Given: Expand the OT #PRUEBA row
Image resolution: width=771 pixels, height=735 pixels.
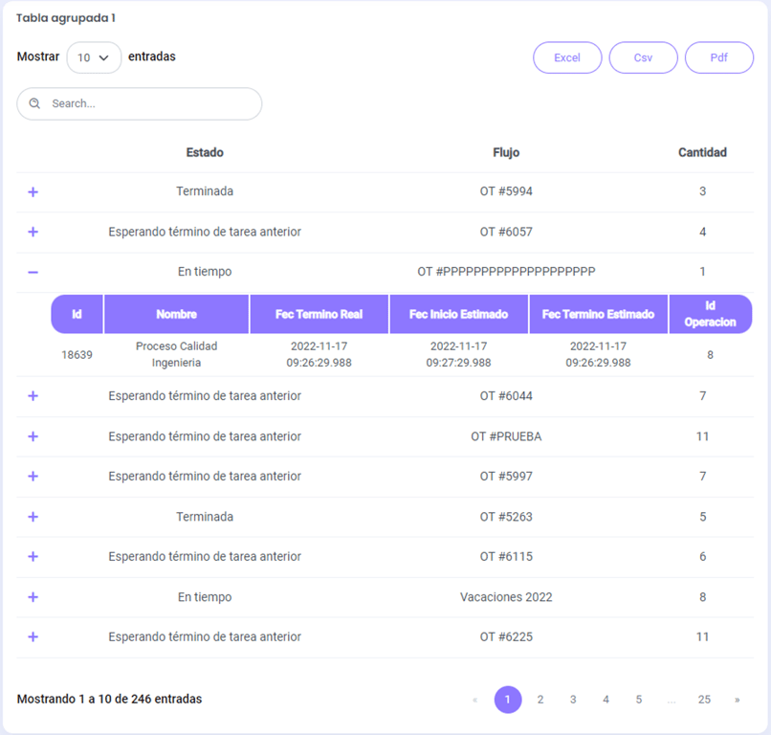Looking at the screenshot, I should tap(33, 436).
